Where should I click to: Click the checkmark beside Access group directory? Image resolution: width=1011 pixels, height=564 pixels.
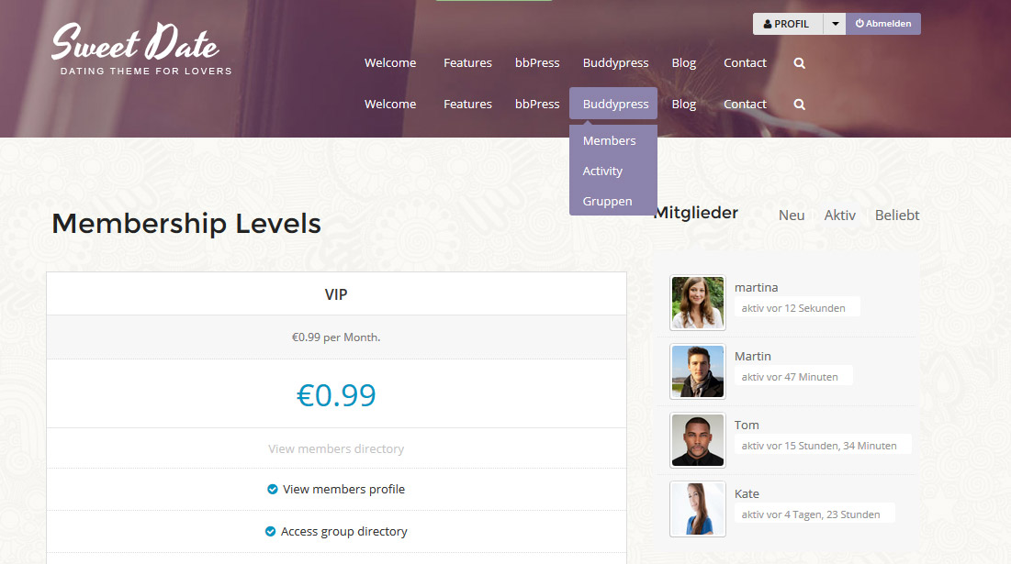point(270,531)
